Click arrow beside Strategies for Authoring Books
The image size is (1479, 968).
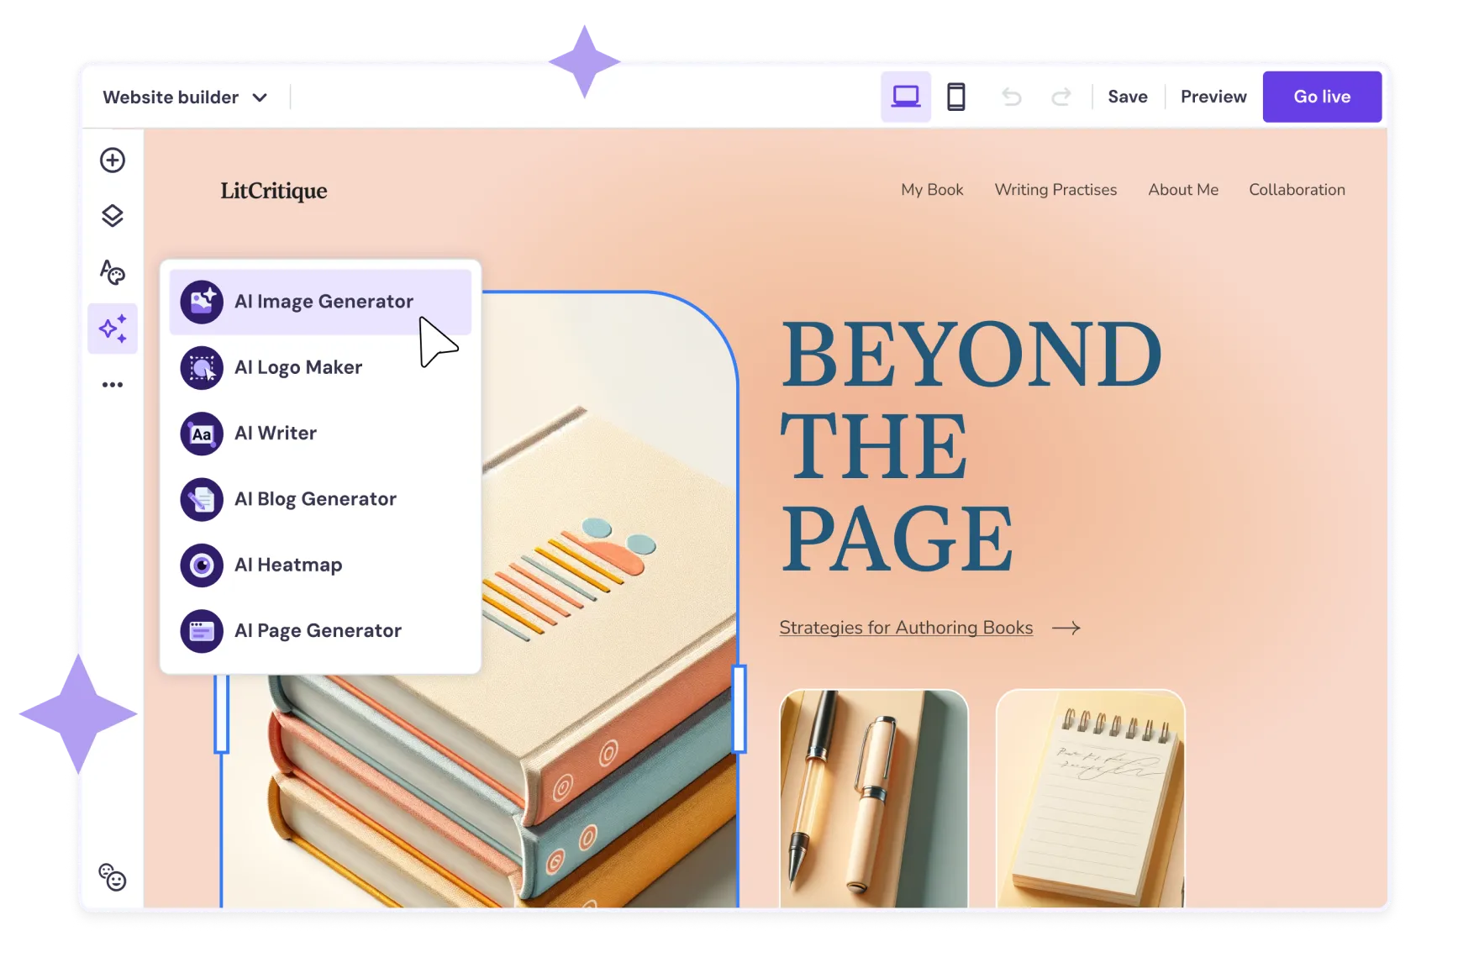[1066, 628]
